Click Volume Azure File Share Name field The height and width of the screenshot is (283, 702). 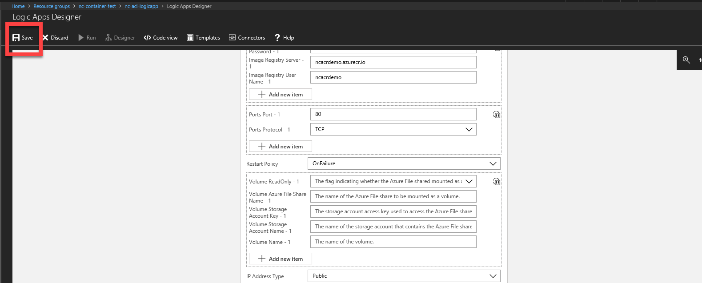coord(393,196)
